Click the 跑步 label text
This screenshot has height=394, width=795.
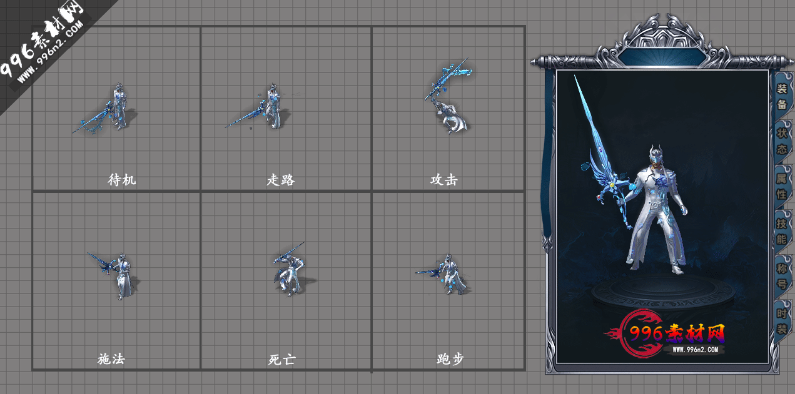450,360
